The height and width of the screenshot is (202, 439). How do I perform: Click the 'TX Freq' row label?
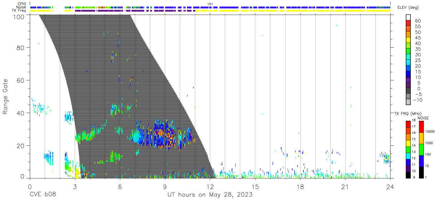[19, 11]
